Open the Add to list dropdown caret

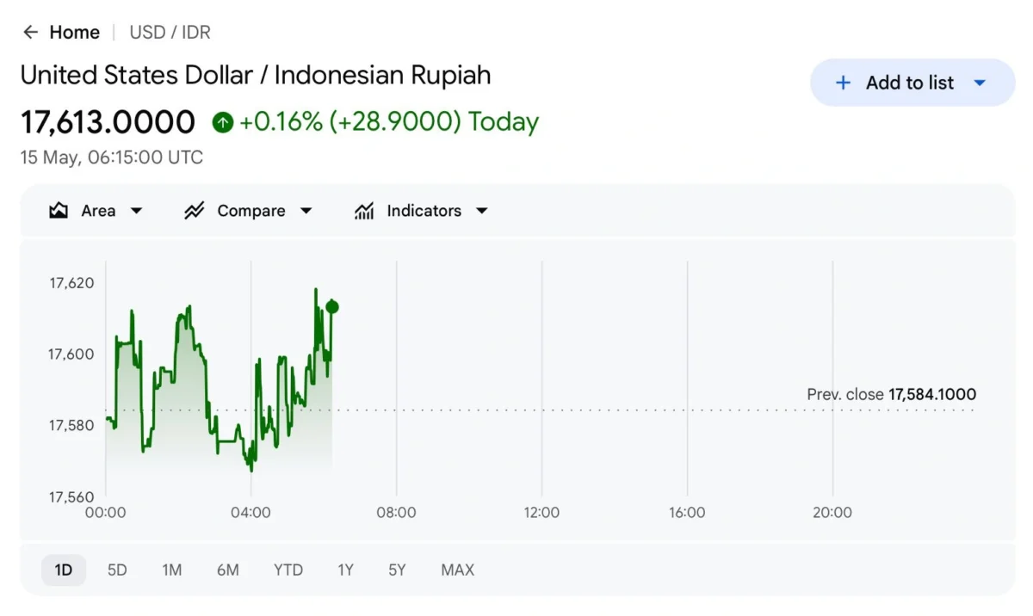coord(980,83)
